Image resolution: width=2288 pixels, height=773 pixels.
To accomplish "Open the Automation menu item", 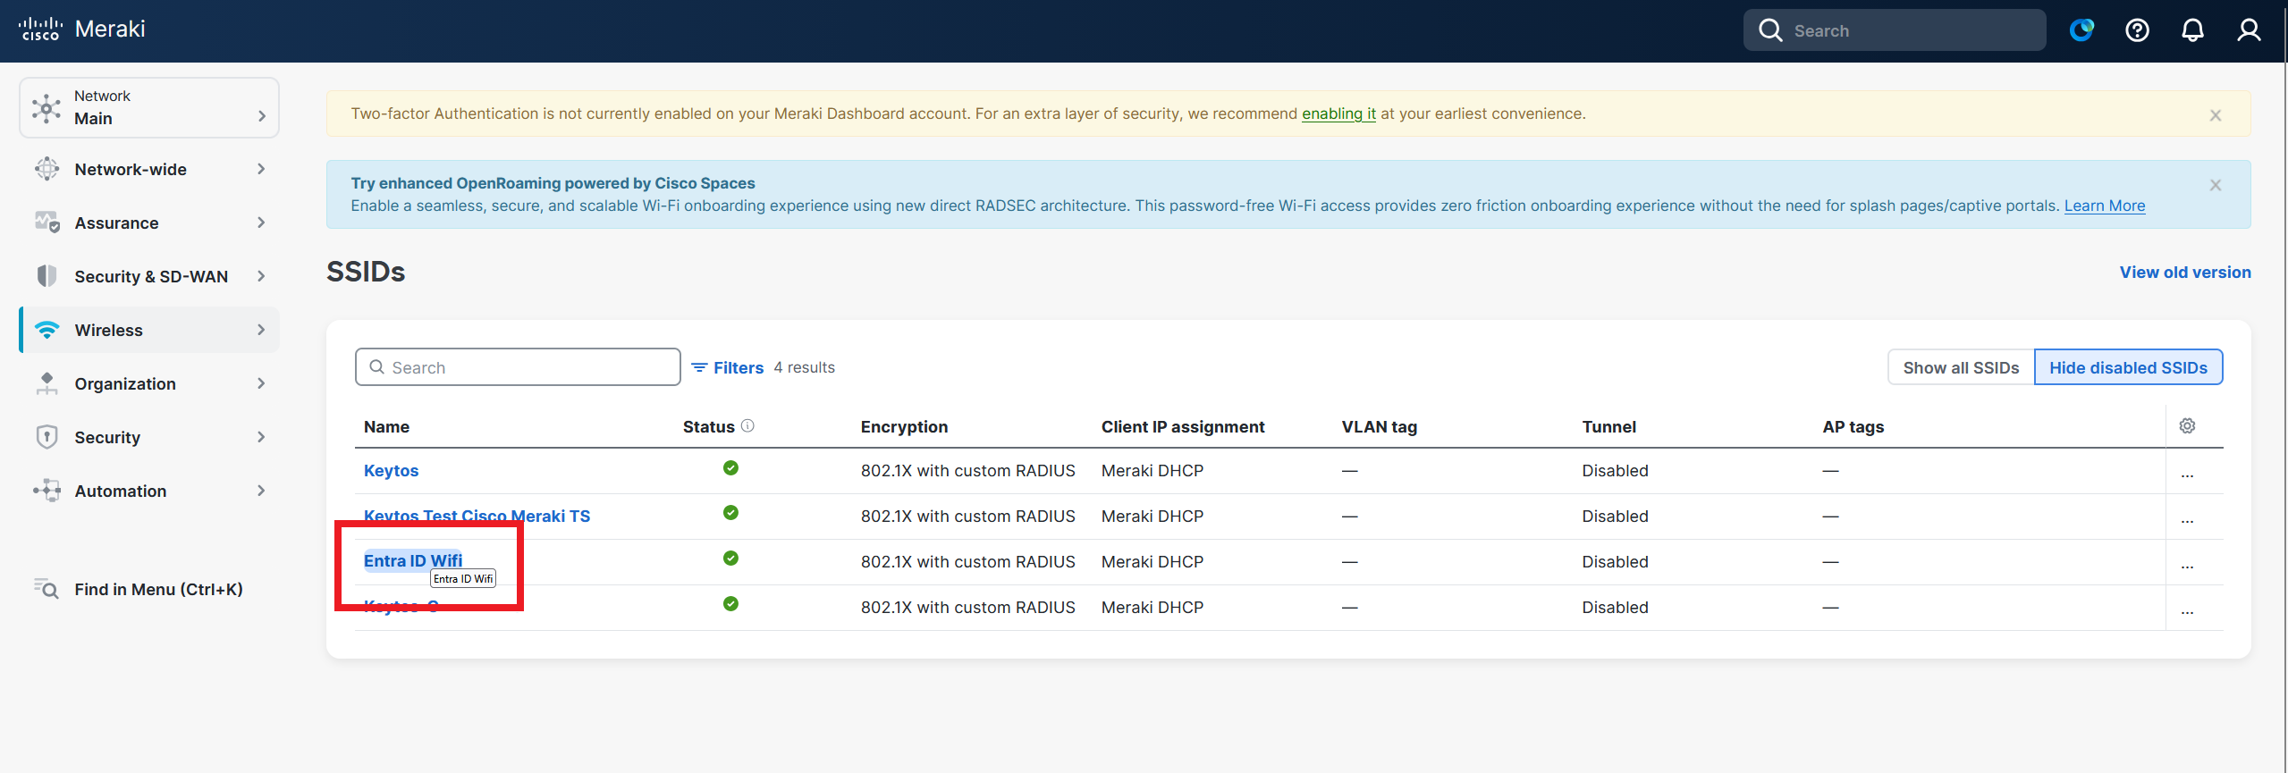I will (149, 491).
